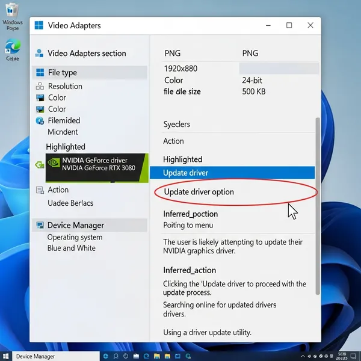Click the Syeclers heading

[176, 125]
